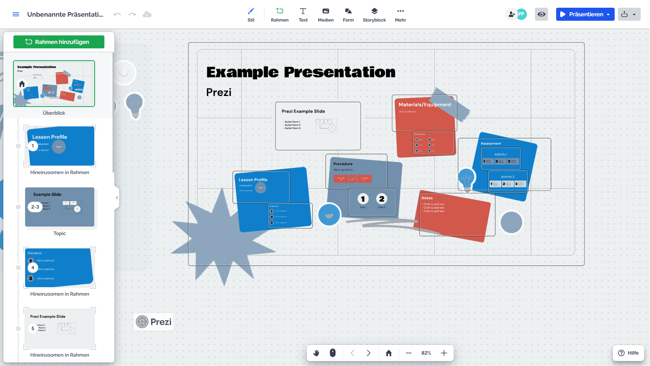
Task: Check the cloud save status icon
Action: (x=147, y=14)
